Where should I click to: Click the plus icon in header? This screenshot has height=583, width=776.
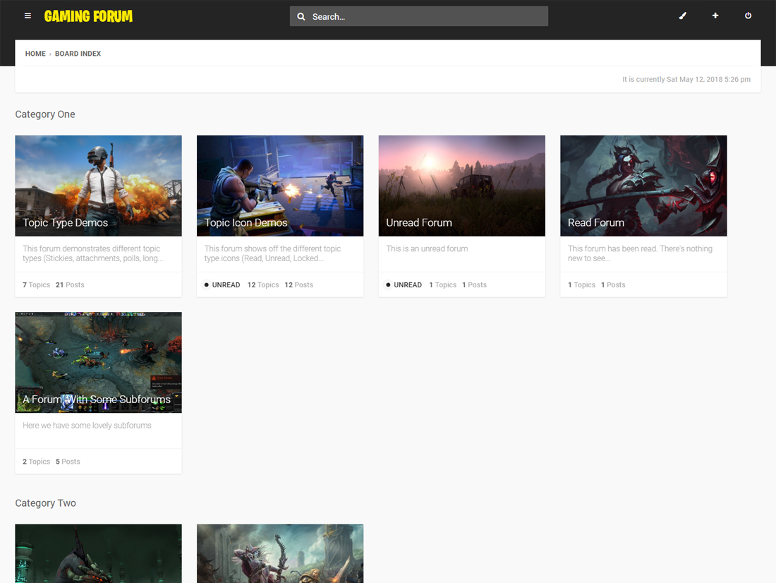pyautogui.click(x=715, y=16)
